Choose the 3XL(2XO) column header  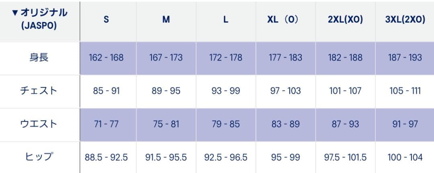tap(405, 20)
